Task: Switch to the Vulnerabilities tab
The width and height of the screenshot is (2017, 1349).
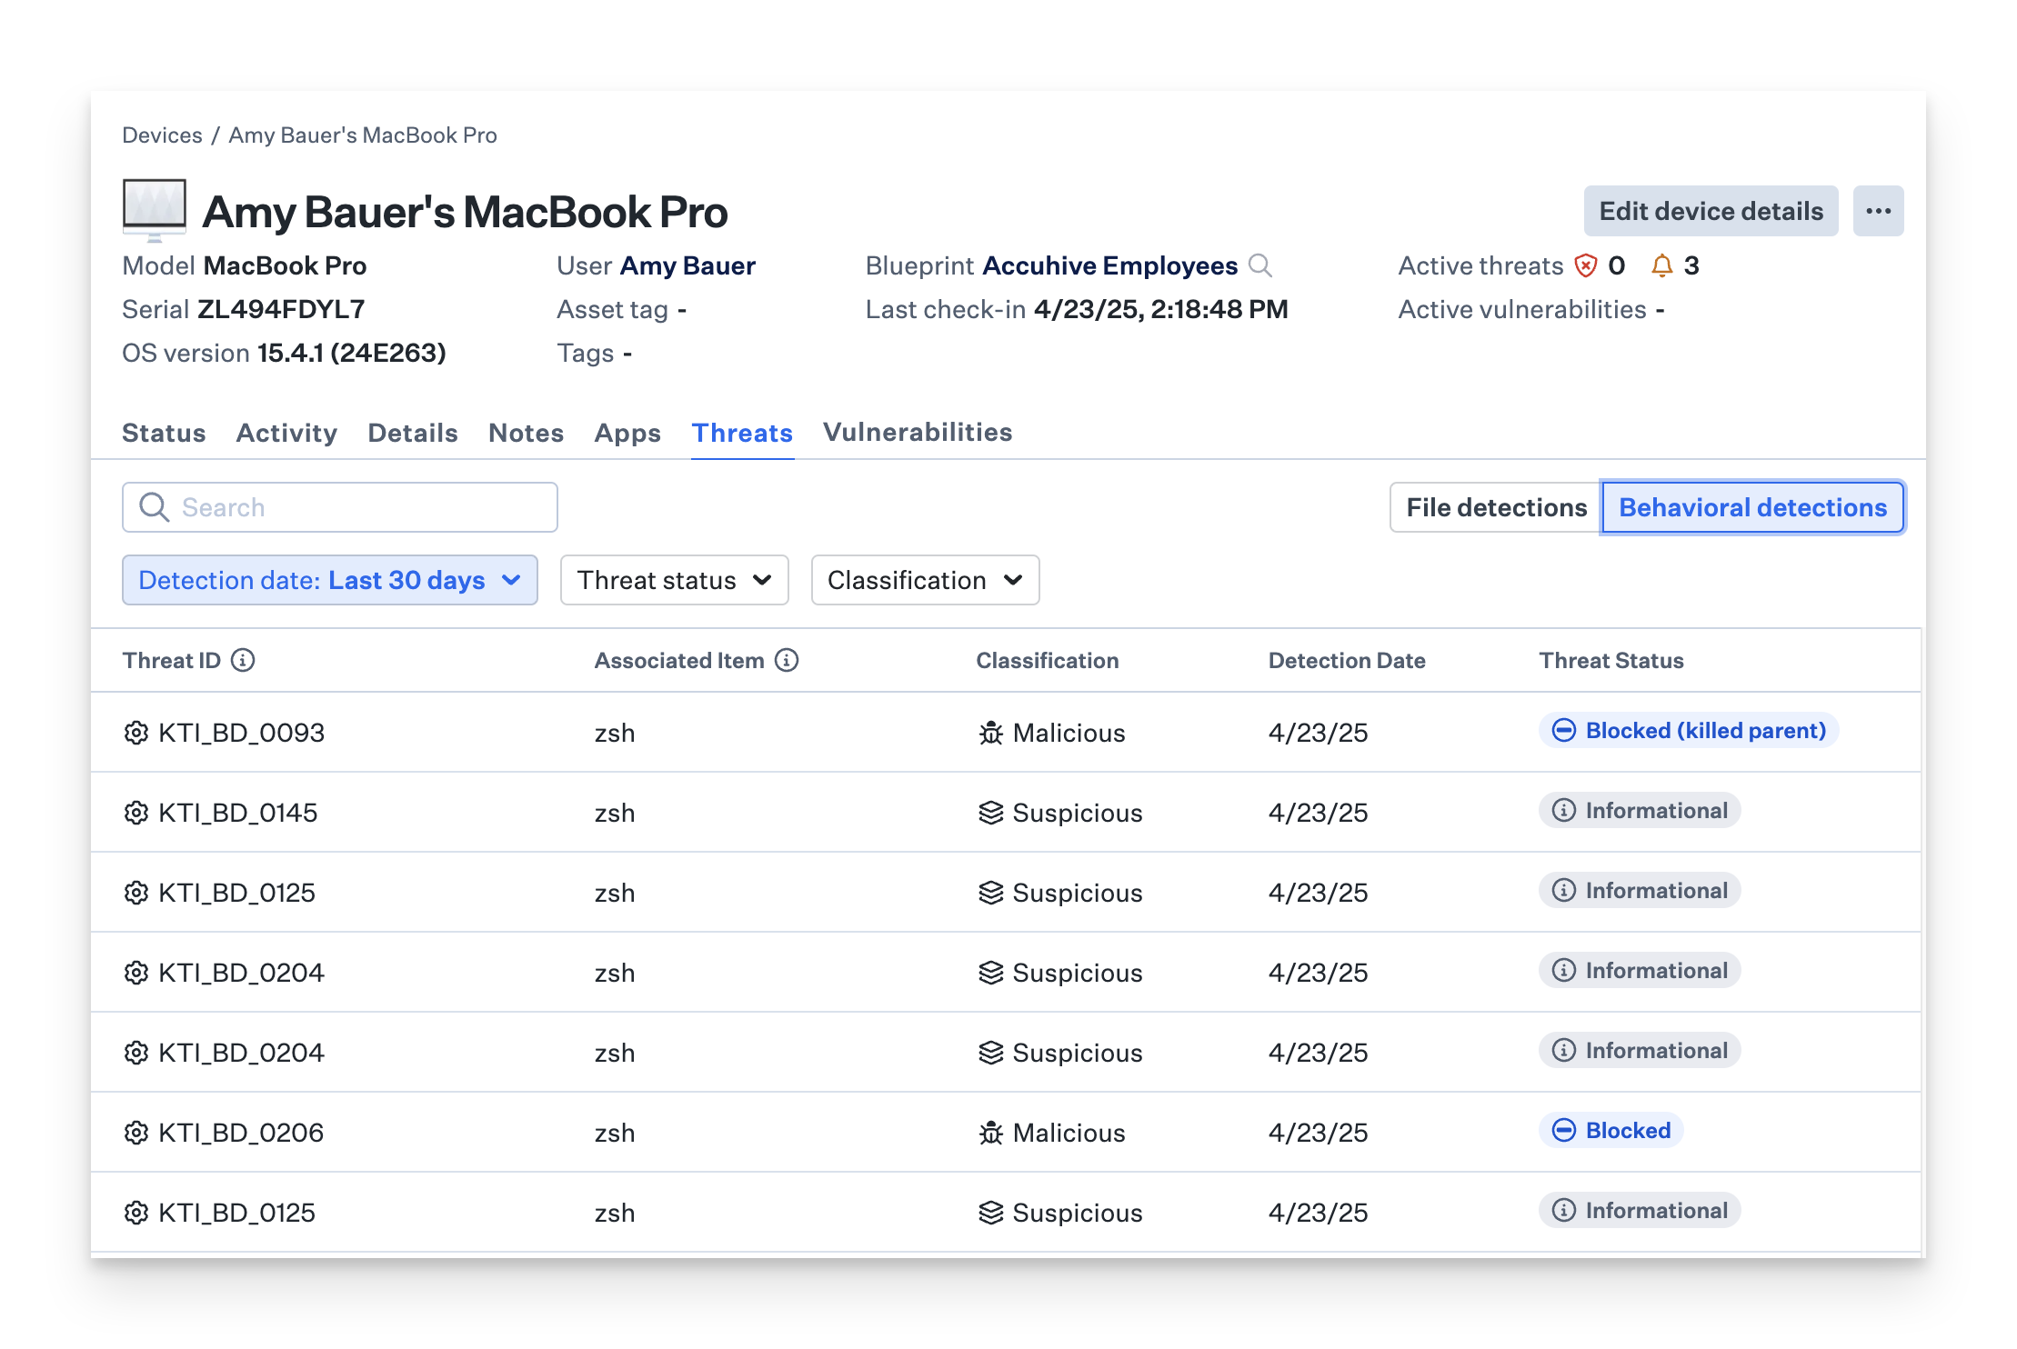Action: [x=918, y=433]
